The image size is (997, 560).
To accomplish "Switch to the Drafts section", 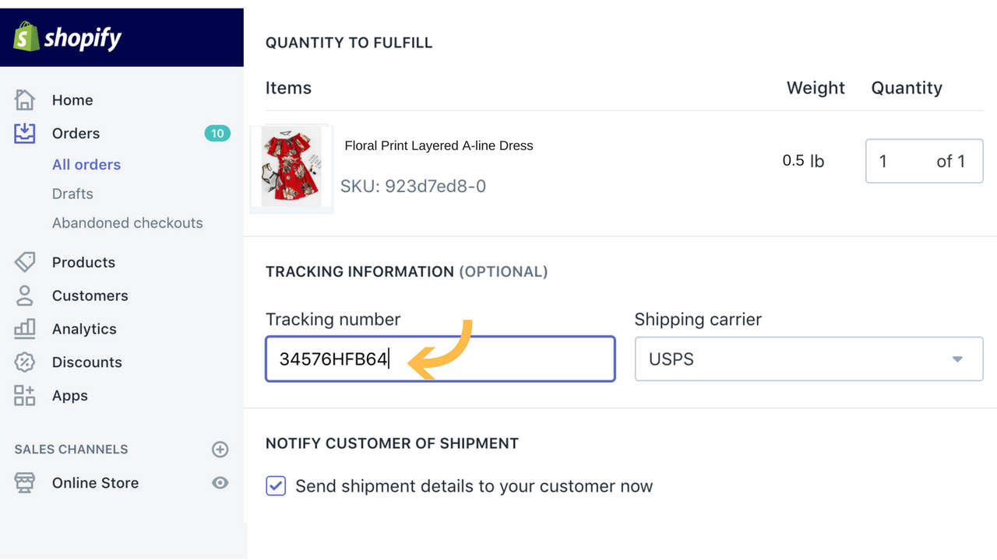I will [72, 193].
